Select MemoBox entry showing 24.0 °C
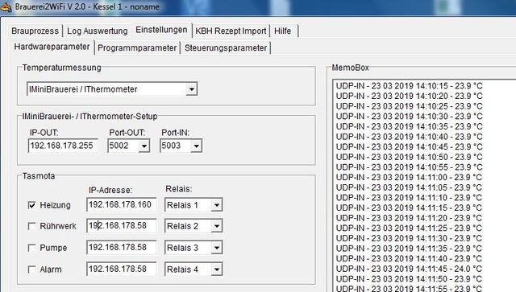The width and height of the screenshot is (516, 292). click(409, 269)
